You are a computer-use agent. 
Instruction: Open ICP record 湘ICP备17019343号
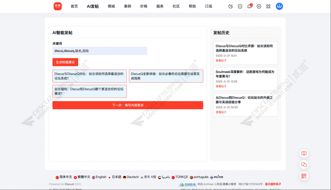(251, 184)
